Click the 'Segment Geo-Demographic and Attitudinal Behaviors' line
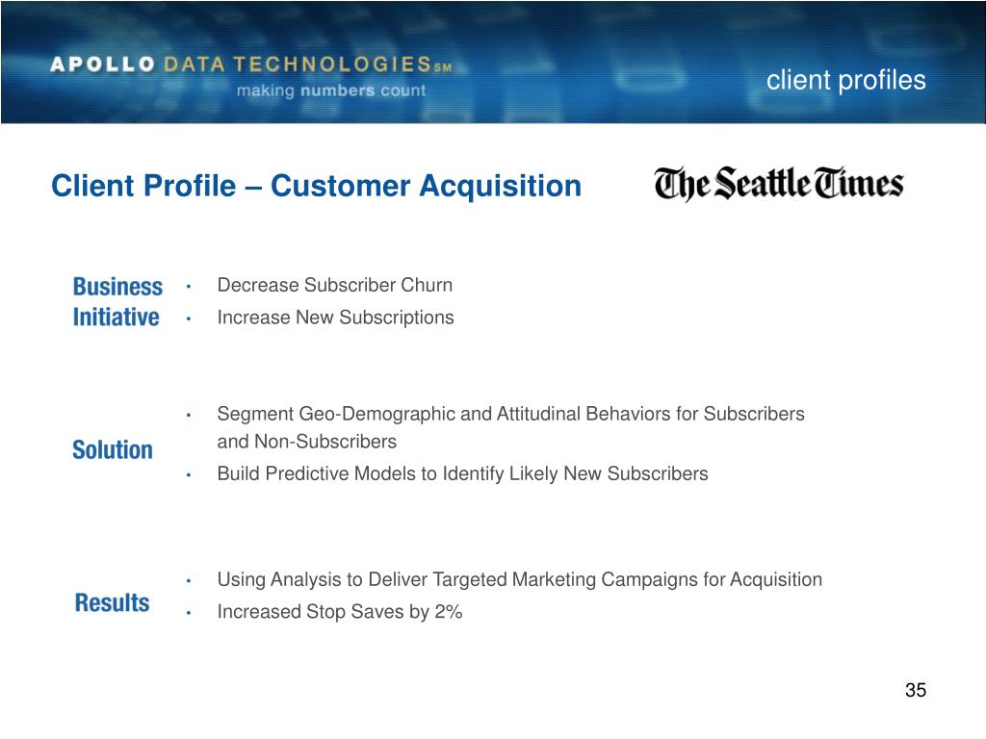Image resolution: width=986 pixels, height=739 pixels. click(510, 414)
